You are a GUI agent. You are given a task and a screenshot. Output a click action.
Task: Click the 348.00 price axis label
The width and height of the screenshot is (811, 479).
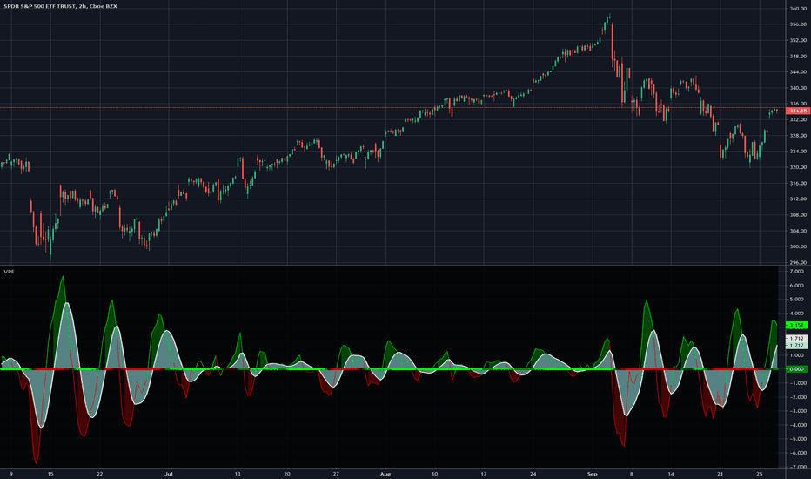798,56
